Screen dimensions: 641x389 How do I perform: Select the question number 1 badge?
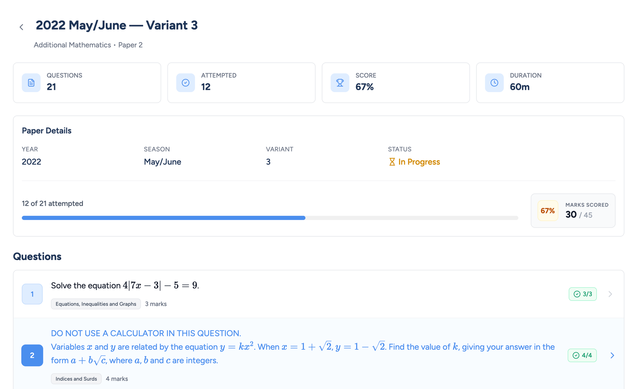32,294
